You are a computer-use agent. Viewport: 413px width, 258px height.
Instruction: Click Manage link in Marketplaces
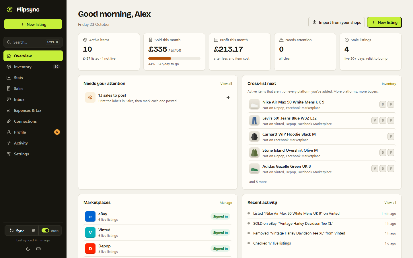click(x=226, y=203)
